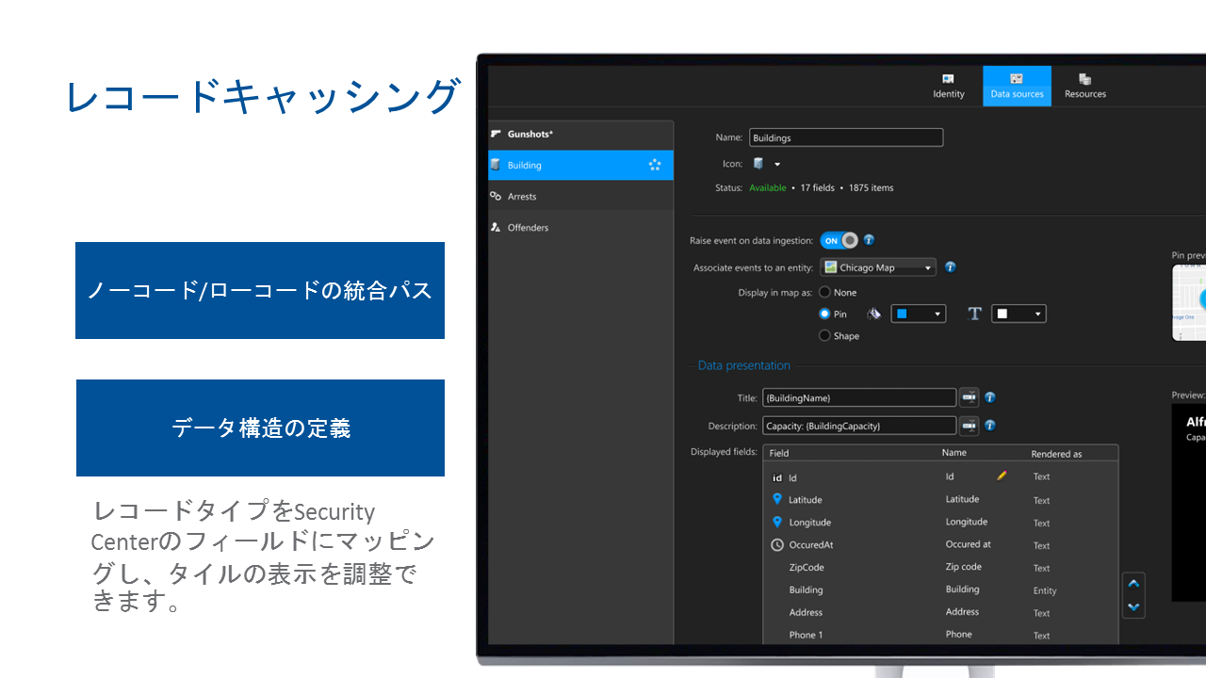Click the Id field row icon
This screenshot has width=1206, height=678.
pos(777,477)
